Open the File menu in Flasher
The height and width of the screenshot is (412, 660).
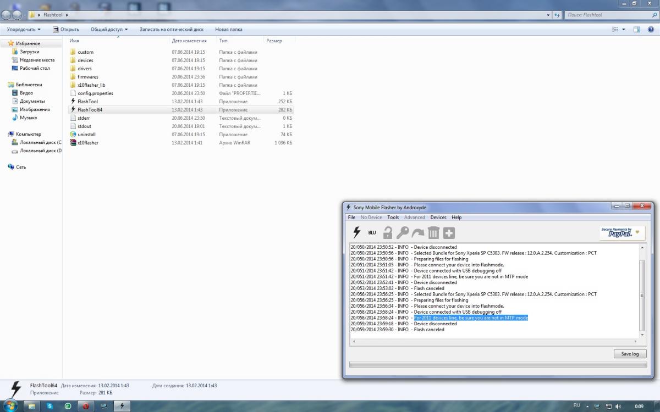click(x=351, y=218)
